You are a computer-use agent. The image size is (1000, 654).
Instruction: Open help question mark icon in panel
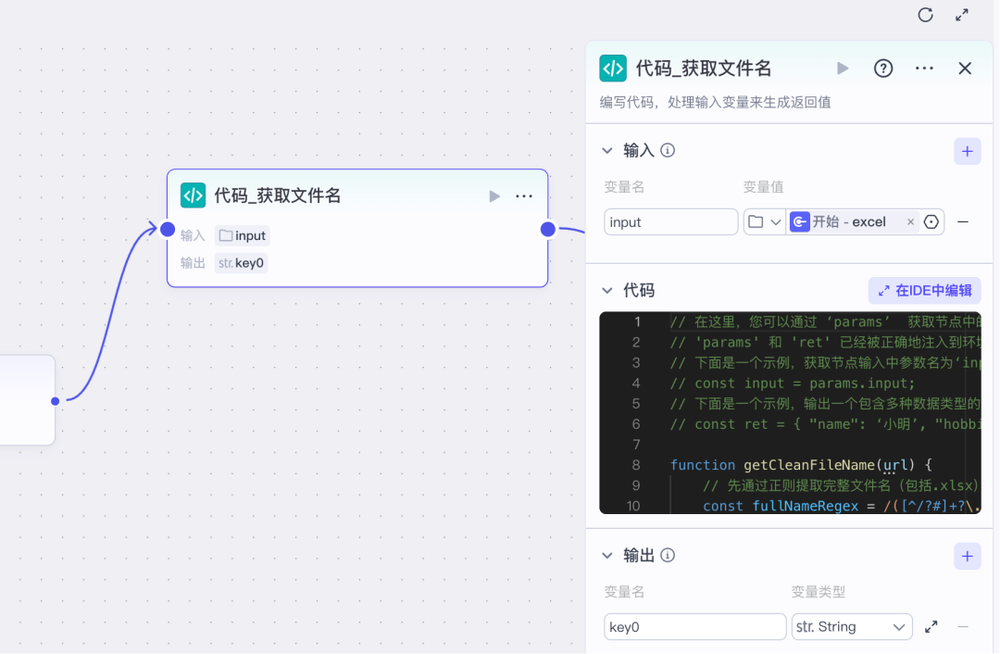tap(883, 69)
